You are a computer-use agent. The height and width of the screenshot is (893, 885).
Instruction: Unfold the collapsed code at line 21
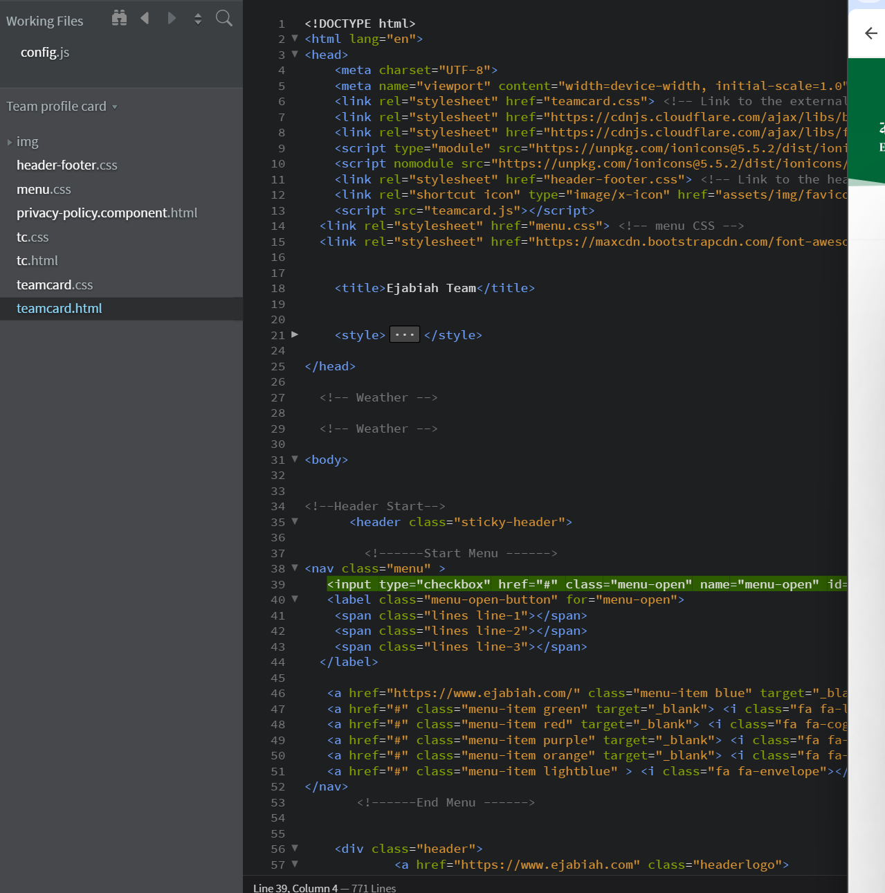(295, 334)
